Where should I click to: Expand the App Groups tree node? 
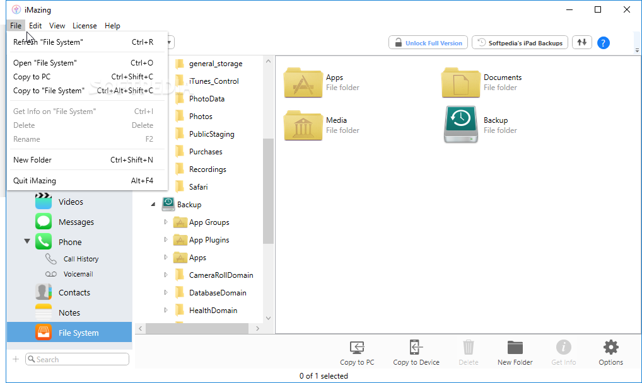click(x=166, y=222)
